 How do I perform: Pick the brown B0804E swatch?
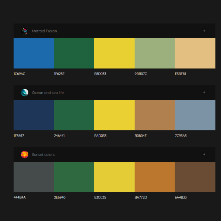(x=155, y=115)
